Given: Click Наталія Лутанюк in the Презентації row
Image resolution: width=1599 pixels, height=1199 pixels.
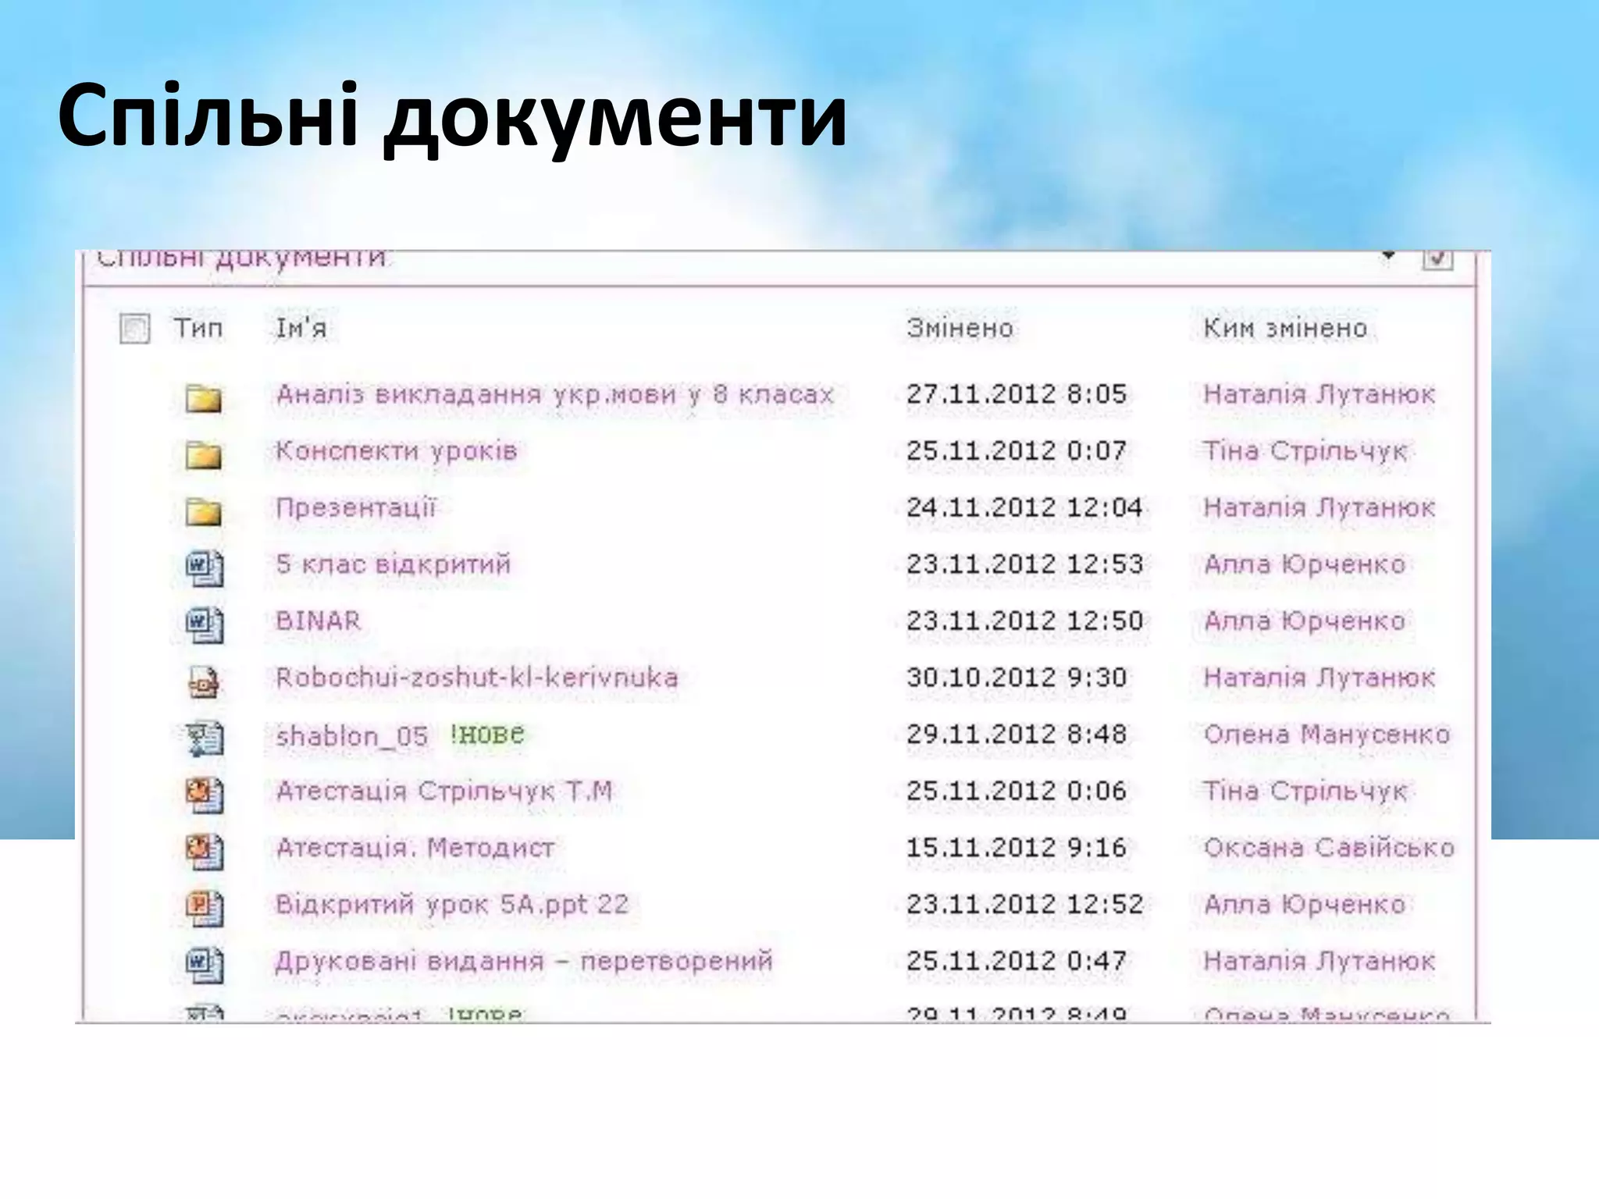Looking at the screenshot, I should pyautogui.click(x=1319, y=507).
